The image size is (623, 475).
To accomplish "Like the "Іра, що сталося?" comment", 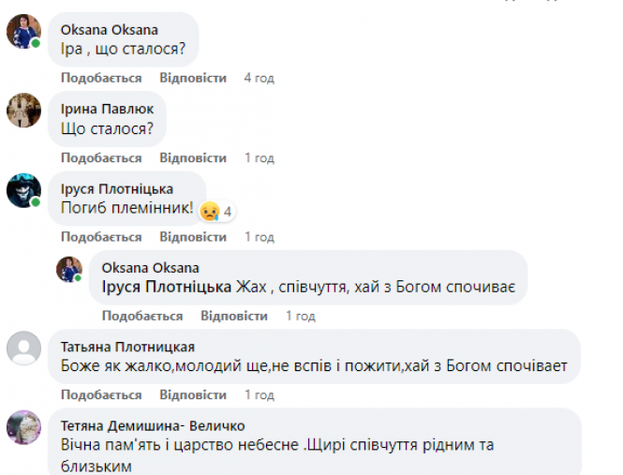I will 101,78.
